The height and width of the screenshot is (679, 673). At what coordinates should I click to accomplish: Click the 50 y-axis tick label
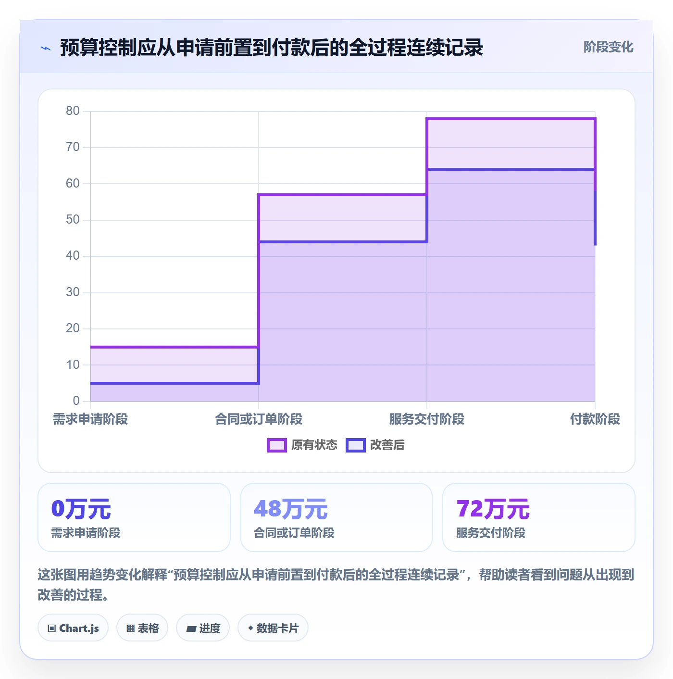(x=73, y=220)
